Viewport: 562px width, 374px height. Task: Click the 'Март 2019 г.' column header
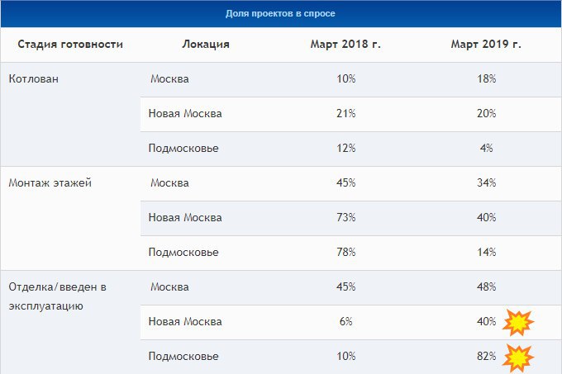(x=486, y=45)
